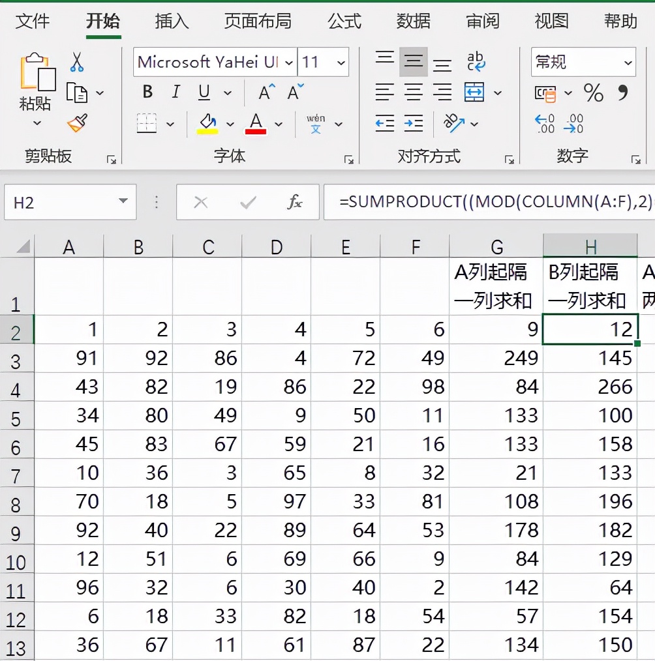Apply red font color
The height and width of the screenshot is (661, 655).
pyautogui.click(x=256, y=123)
